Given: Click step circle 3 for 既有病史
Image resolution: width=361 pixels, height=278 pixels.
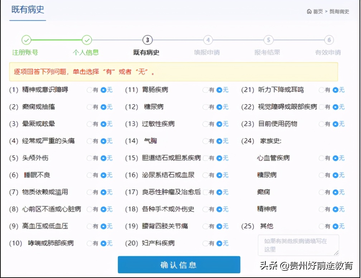Looking at the screenshot, I should pos(147,40).
